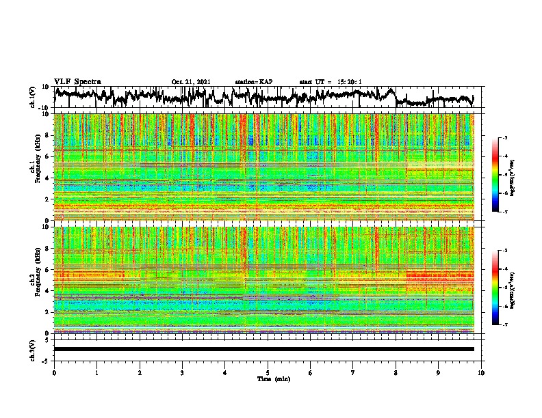
Task: Click the ch.1 color scale bar
Action: coord(495,175)
